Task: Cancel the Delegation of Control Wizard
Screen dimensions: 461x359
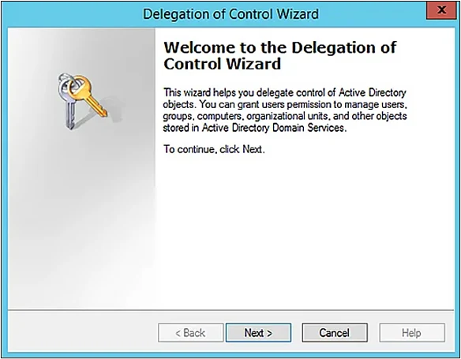Action: [335, 332]
